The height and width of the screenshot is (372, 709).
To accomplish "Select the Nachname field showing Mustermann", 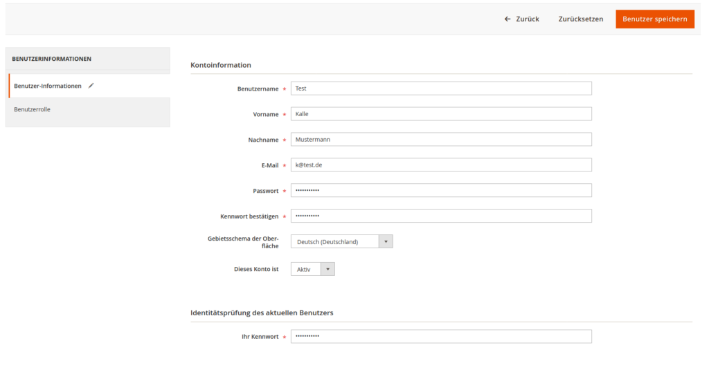I will [441, 140].
